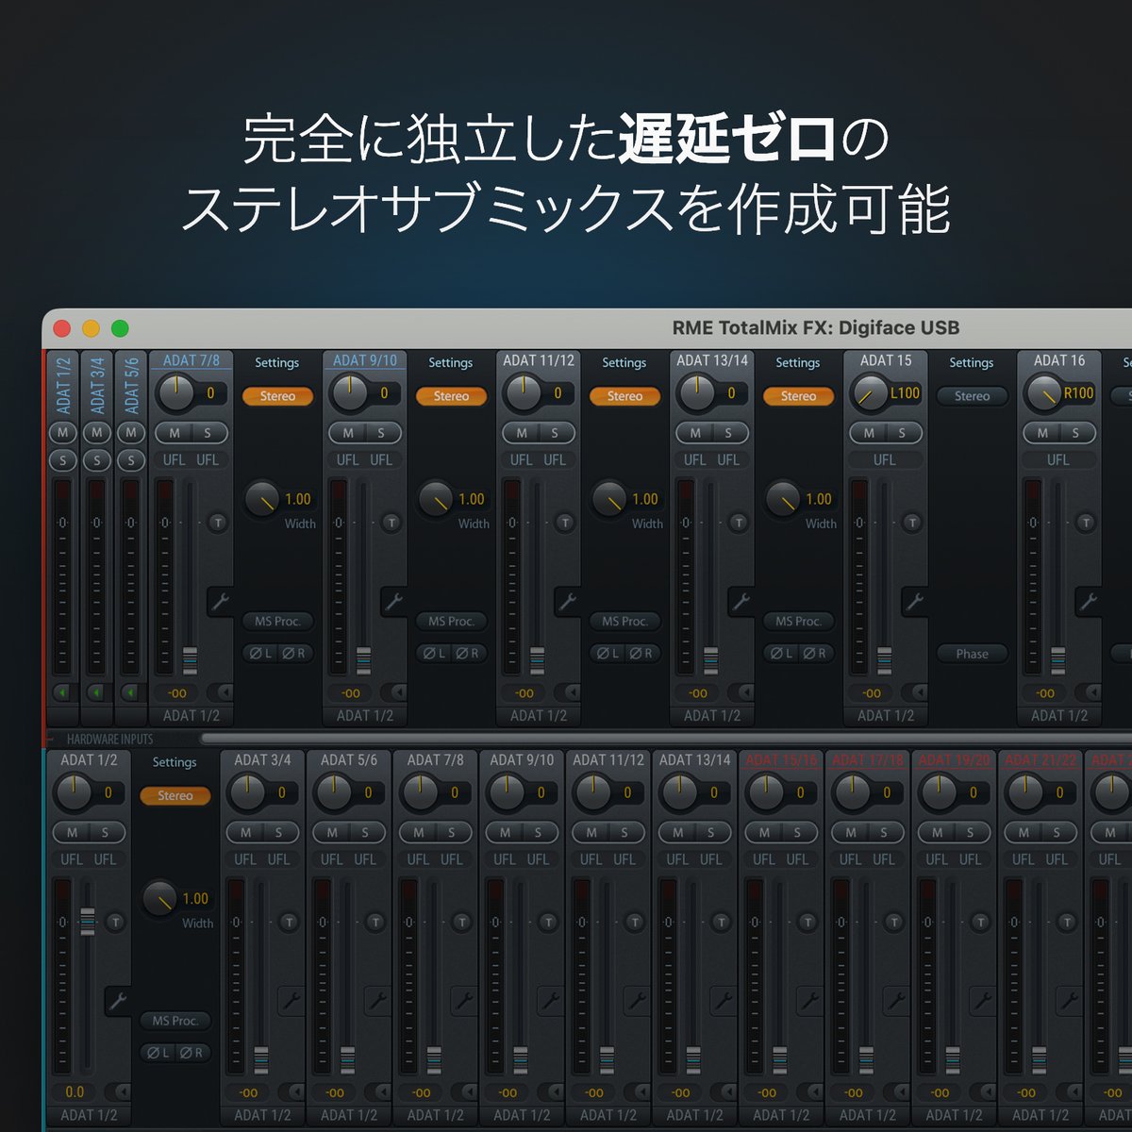Solo the narrow upper-row ADAT 3/4 channel
The width and height of the screenshot is (1132, 1132).
(97, 460)
